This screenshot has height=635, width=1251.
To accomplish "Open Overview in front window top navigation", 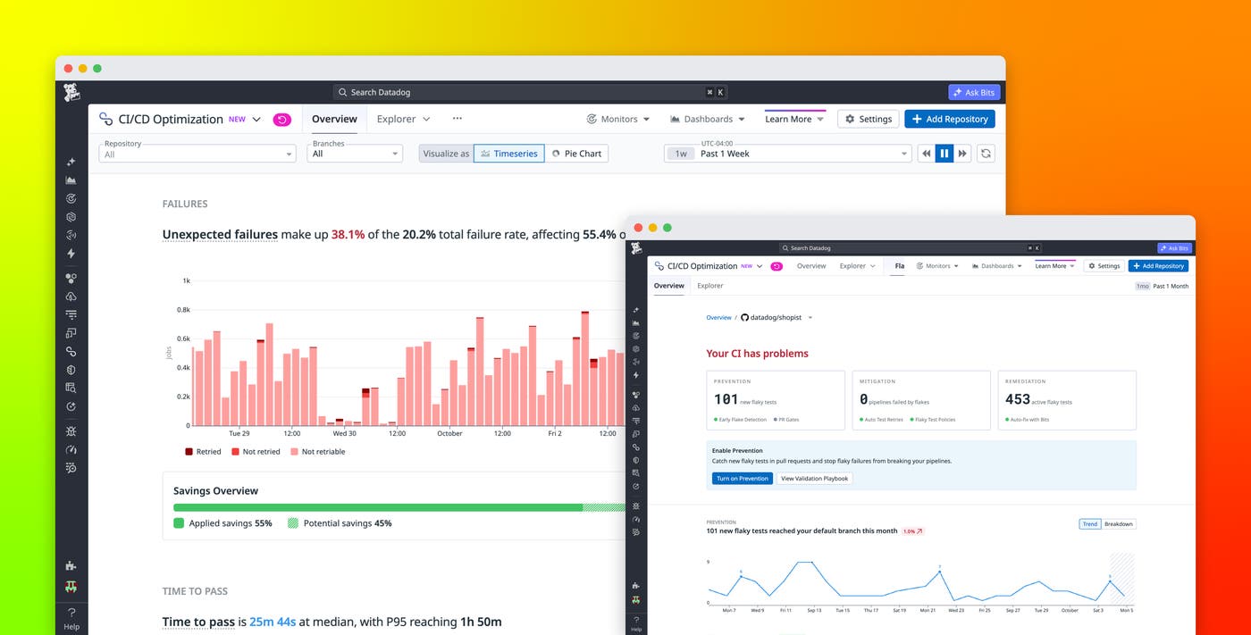I will point(811,266).
